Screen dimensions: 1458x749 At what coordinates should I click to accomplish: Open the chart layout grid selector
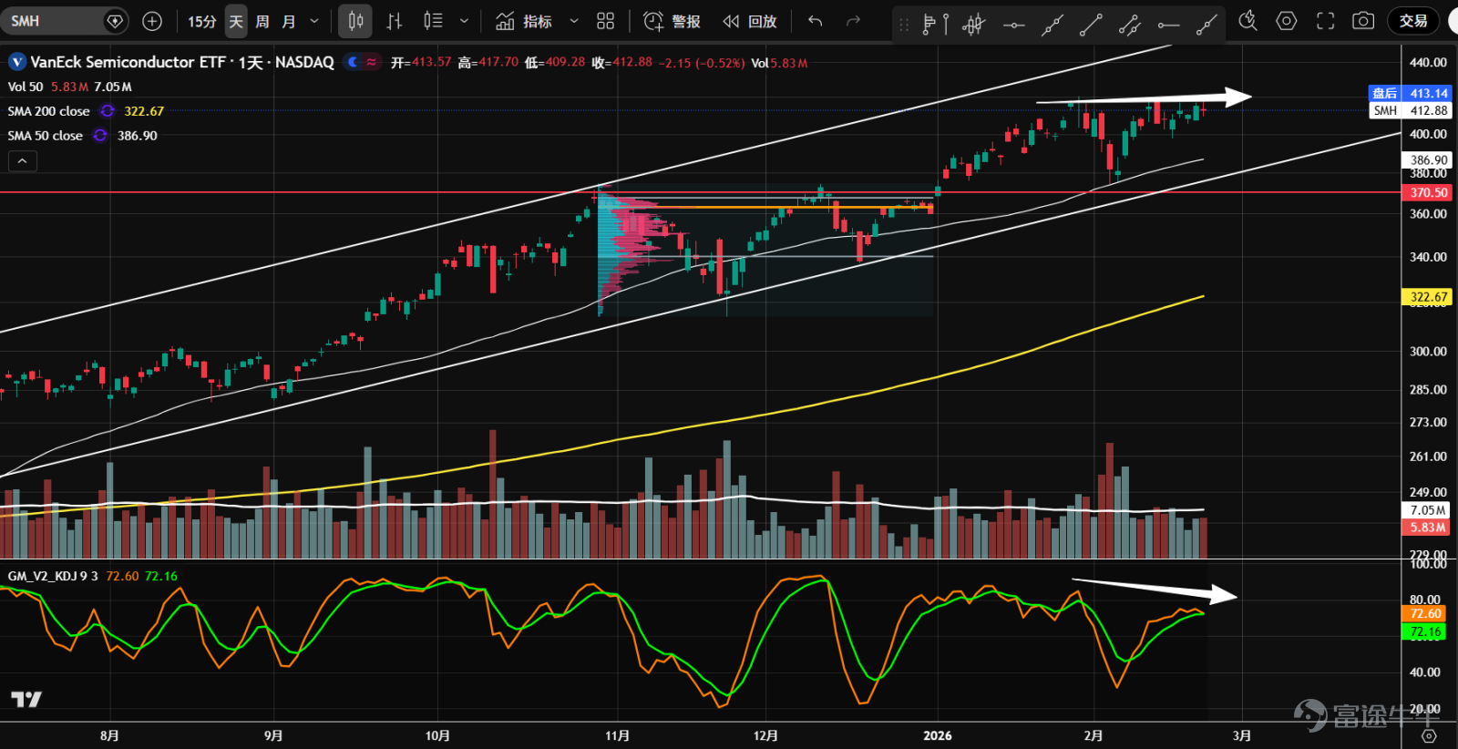point(605,21)
